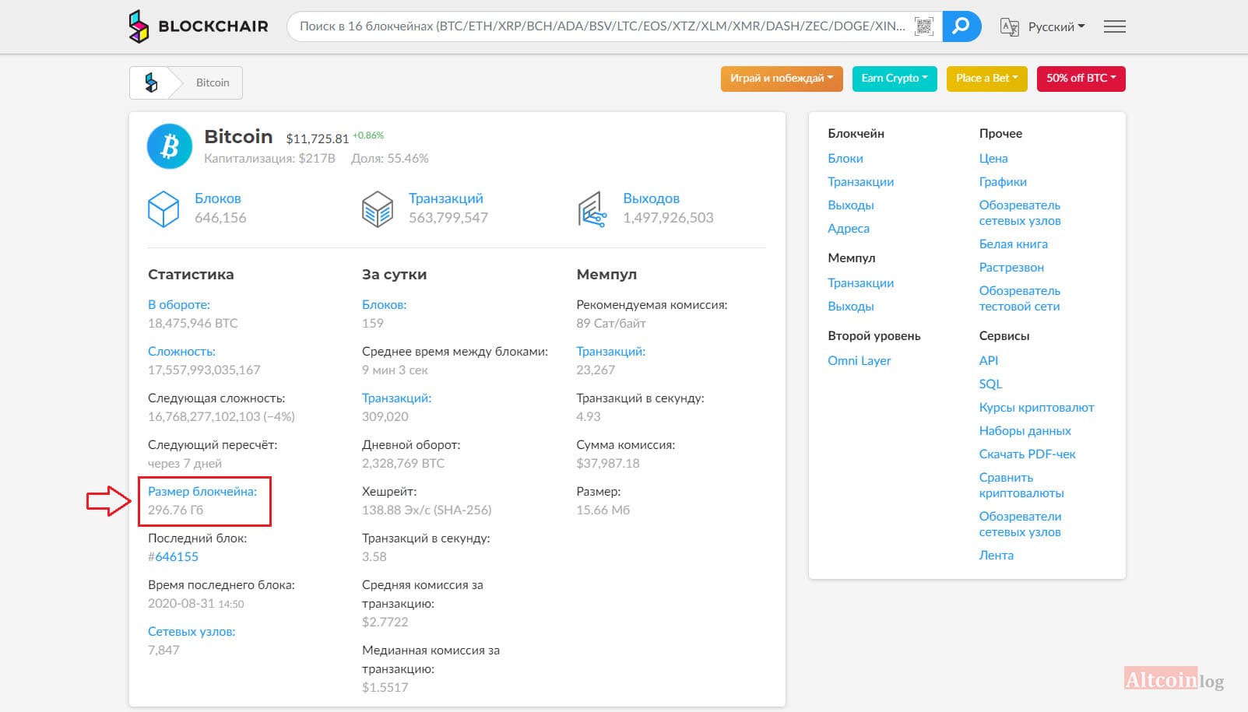This screenshot has height=712, width=1248.
Task: Click the outputs document icon
Action: point(592,209)
